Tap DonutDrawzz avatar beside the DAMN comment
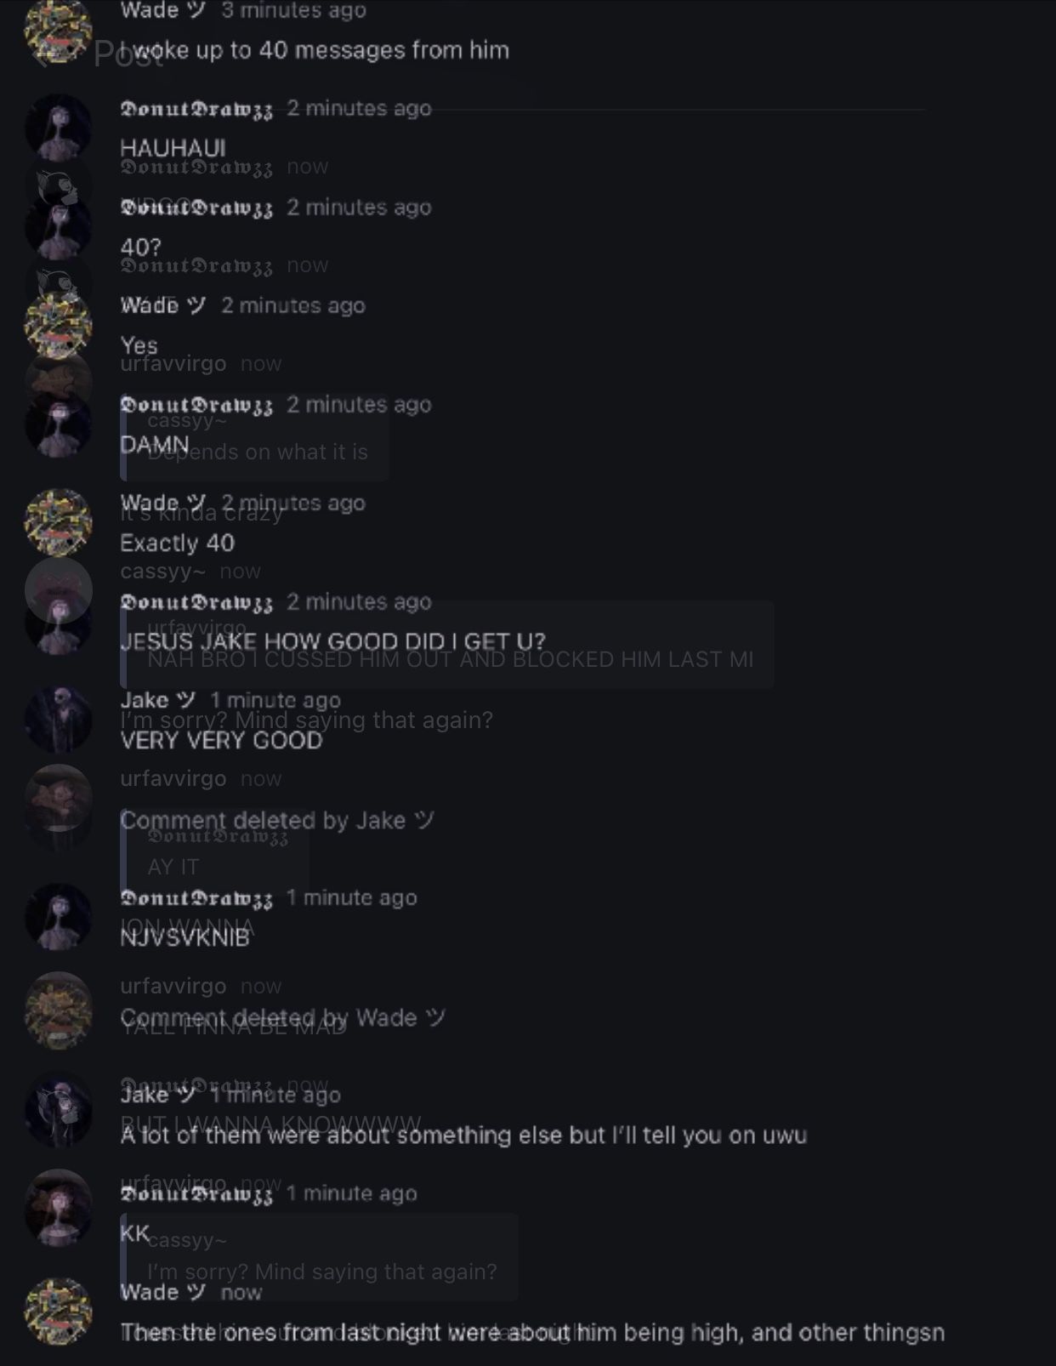 tap(58, 424)
